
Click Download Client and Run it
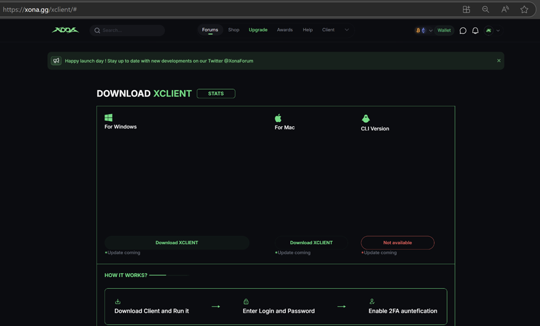click(x=152, y=311)
